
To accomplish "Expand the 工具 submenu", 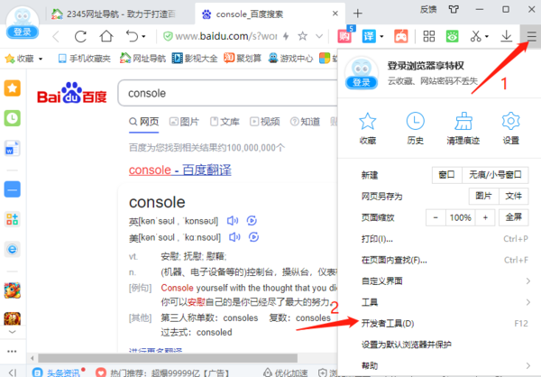I will (439, 302).
